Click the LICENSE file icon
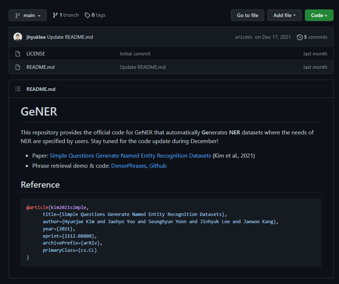The height and width of the screenshot is (284, 339). coord(18,54)
